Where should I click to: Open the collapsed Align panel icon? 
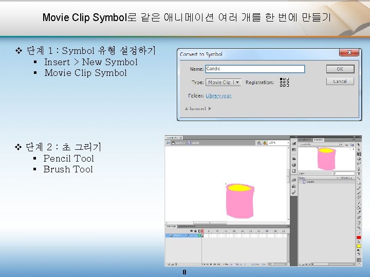tap(294, 159)
